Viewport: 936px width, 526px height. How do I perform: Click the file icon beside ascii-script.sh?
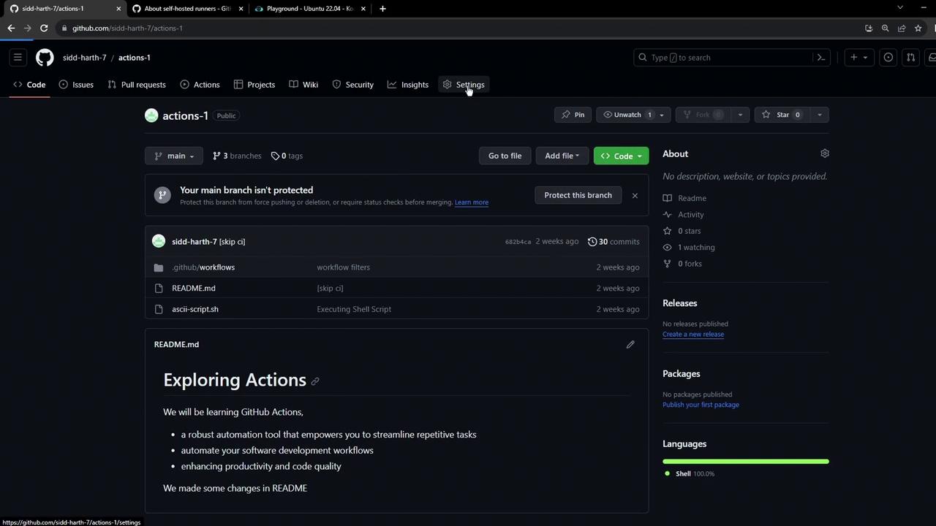(x=159, y=309)
